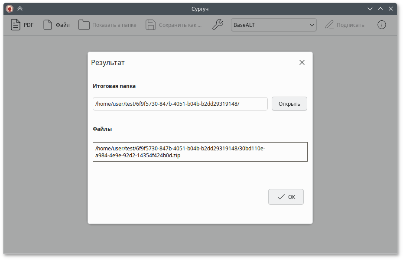
Task: Minimize the Сургуч window
Action: (370, 9)
